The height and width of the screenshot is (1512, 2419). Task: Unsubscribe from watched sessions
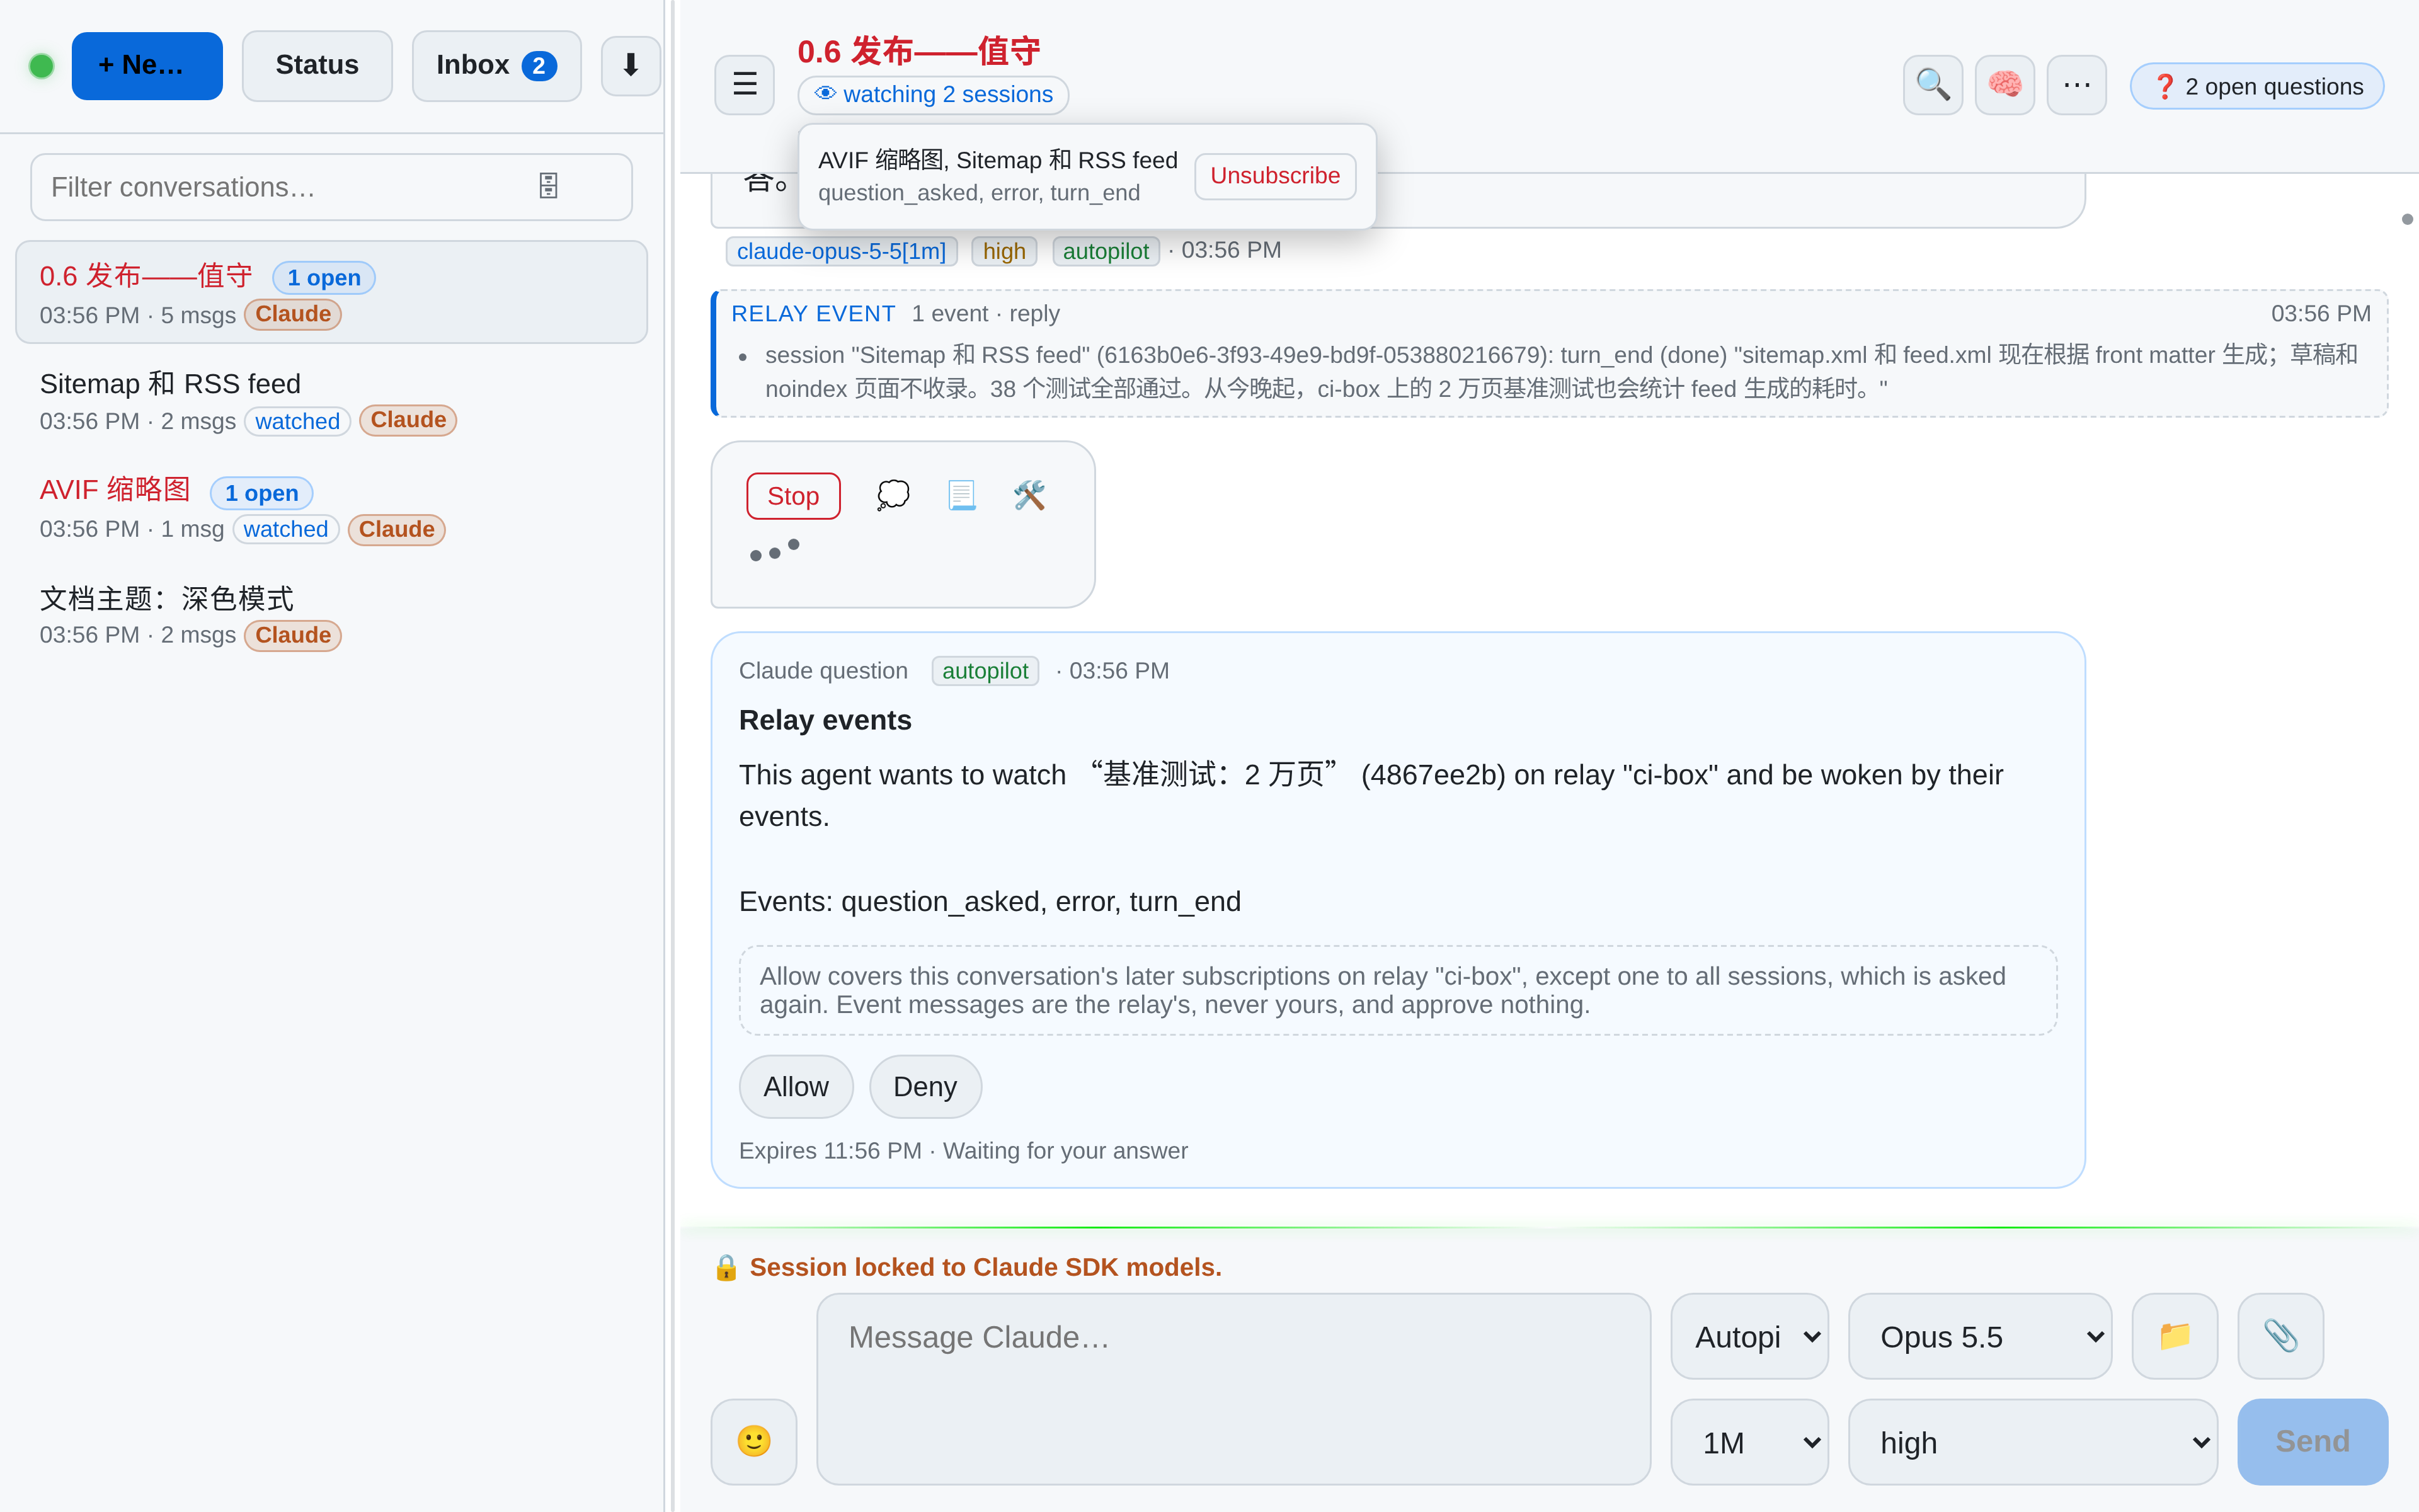pyautogui.click(x=1274, y=176)
